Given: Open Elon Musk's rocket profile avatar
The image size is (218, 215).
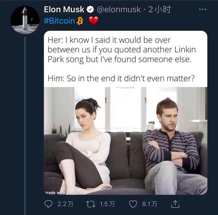Looking at the screenshot, I should click(x=25, y=20).
